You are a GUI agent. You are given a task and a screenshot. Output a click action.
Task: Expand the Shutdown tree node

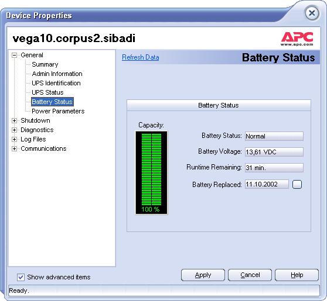14,120
